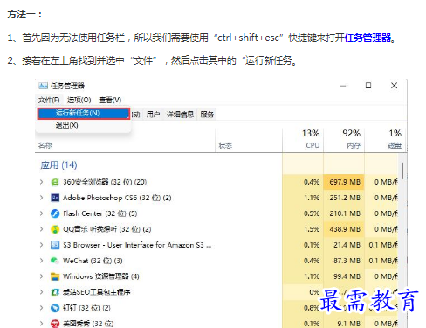Click the 0.5% CPU value for Flash Center
This screenshot has width=426, height=328.
click(x=312, y=213)
